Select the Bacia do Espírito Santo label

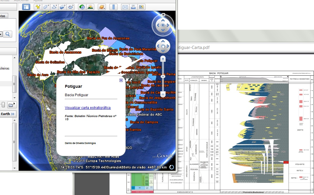pyautogui.click(x=155, y=109)
